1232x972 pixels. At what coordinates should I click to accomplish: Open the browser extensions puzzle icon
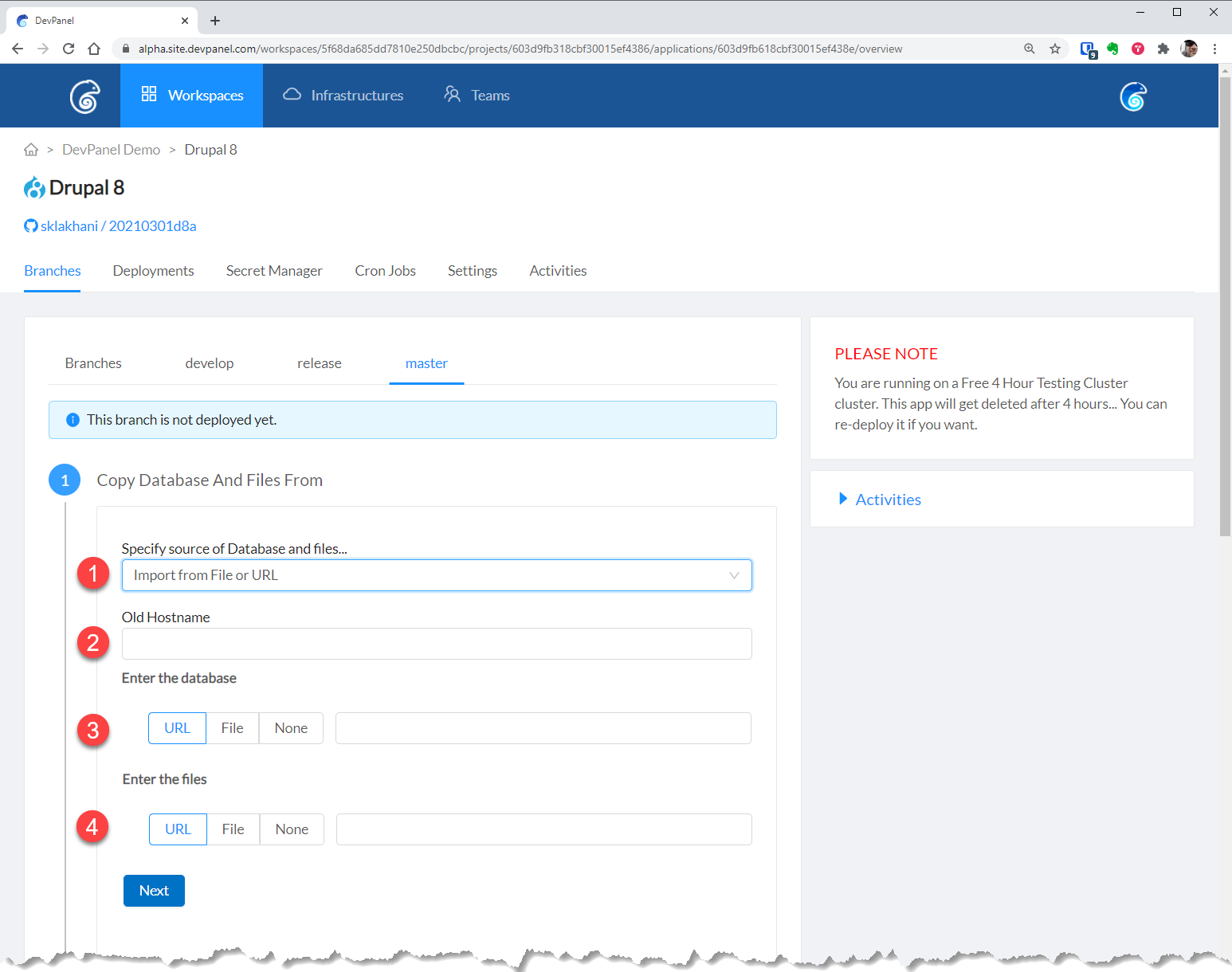pos(1163,49)
